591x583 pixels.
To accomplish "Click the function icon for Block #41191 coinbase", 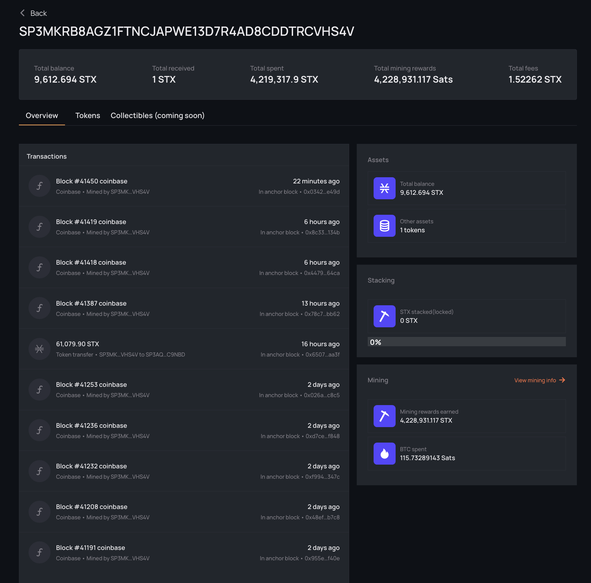I will (x=40, y=552).
